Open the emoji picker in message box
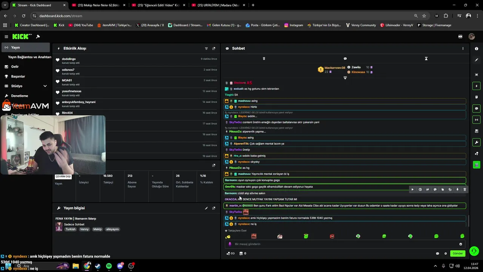483x272 pixels. coord(460,244)
